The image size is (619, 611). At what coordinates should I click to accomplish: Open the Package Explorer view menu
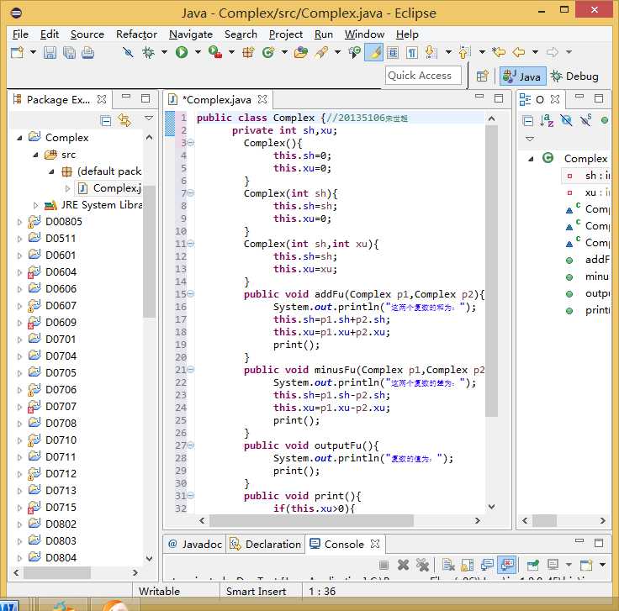(148, 119)
